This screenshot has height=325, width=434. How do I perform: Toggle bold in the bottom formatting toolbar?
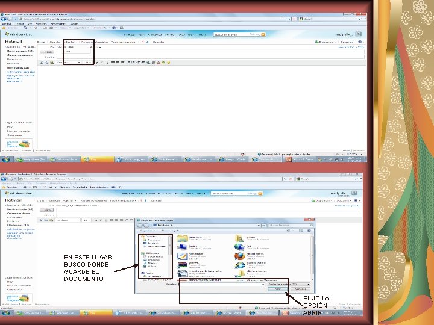pos(96,220)
